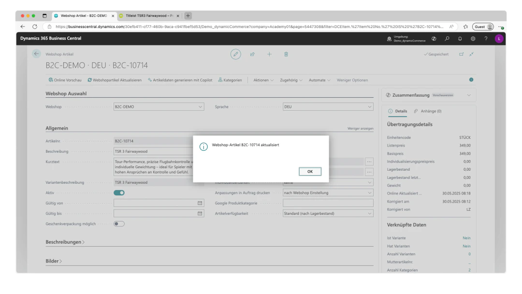The image size is (522, 294).
Task: Open the purple user account avatar
Action: (499, 39)
